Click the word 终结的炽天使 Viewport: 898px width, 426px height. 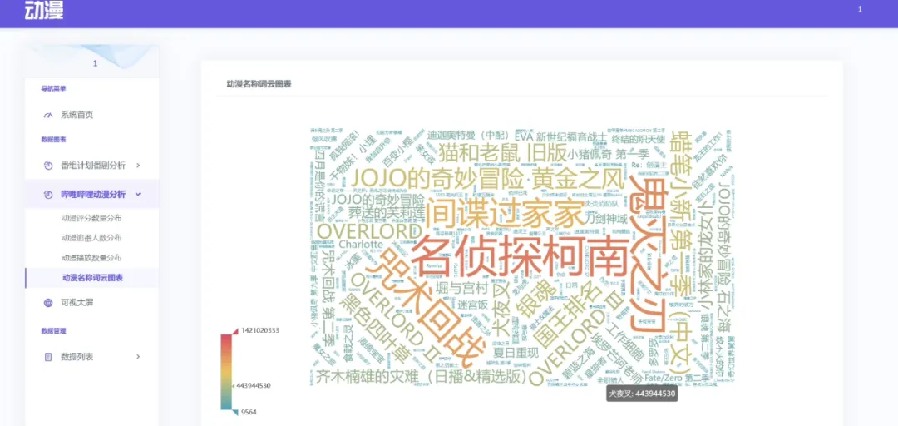point(639,137)
